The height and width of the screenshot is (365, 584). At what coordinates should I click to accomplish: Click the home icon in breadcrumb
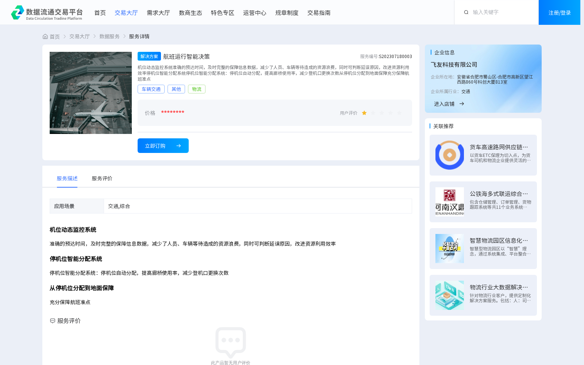[45, 36]
